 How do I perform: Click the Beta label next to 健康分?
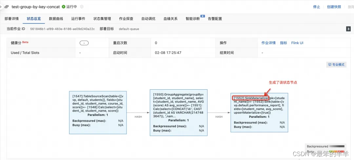point(25,42)
